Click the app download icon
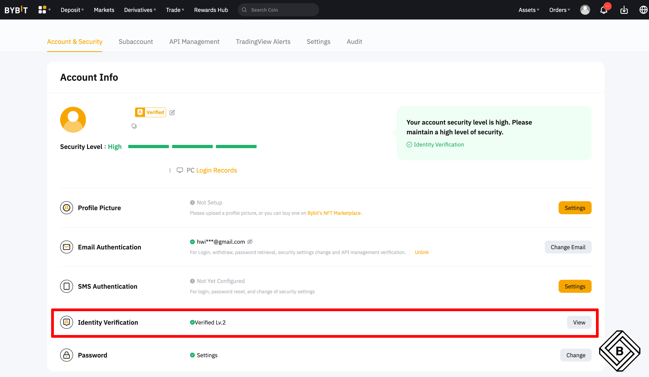Image resolution: width=649 pixels, height=377 pixels. pos(624,10)
